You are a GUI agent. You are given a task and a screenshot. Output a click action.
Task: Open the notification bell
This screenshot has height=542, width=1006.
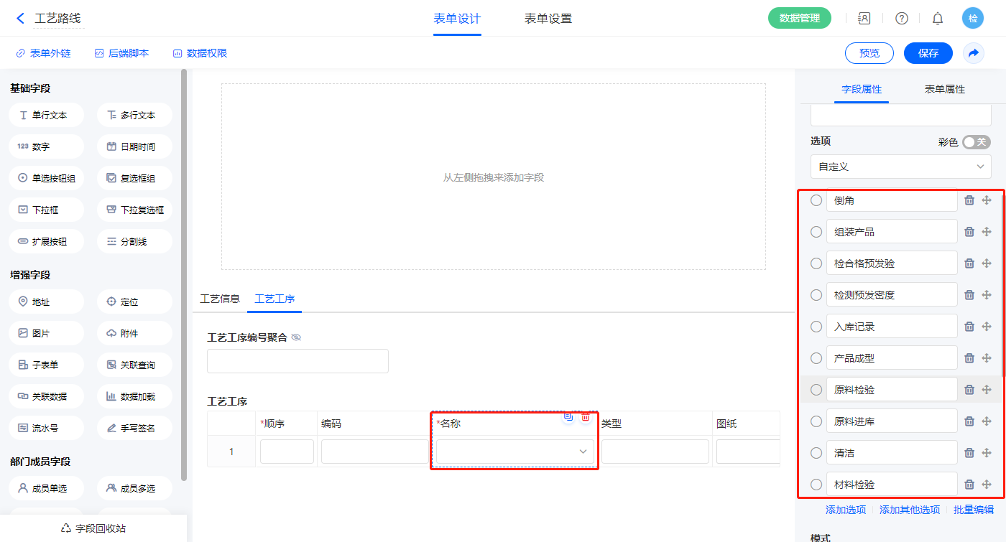coord(938,19)
